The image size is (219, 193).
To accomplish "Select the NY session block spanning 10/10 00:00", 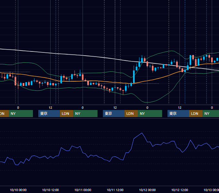I will pos(21,114).
